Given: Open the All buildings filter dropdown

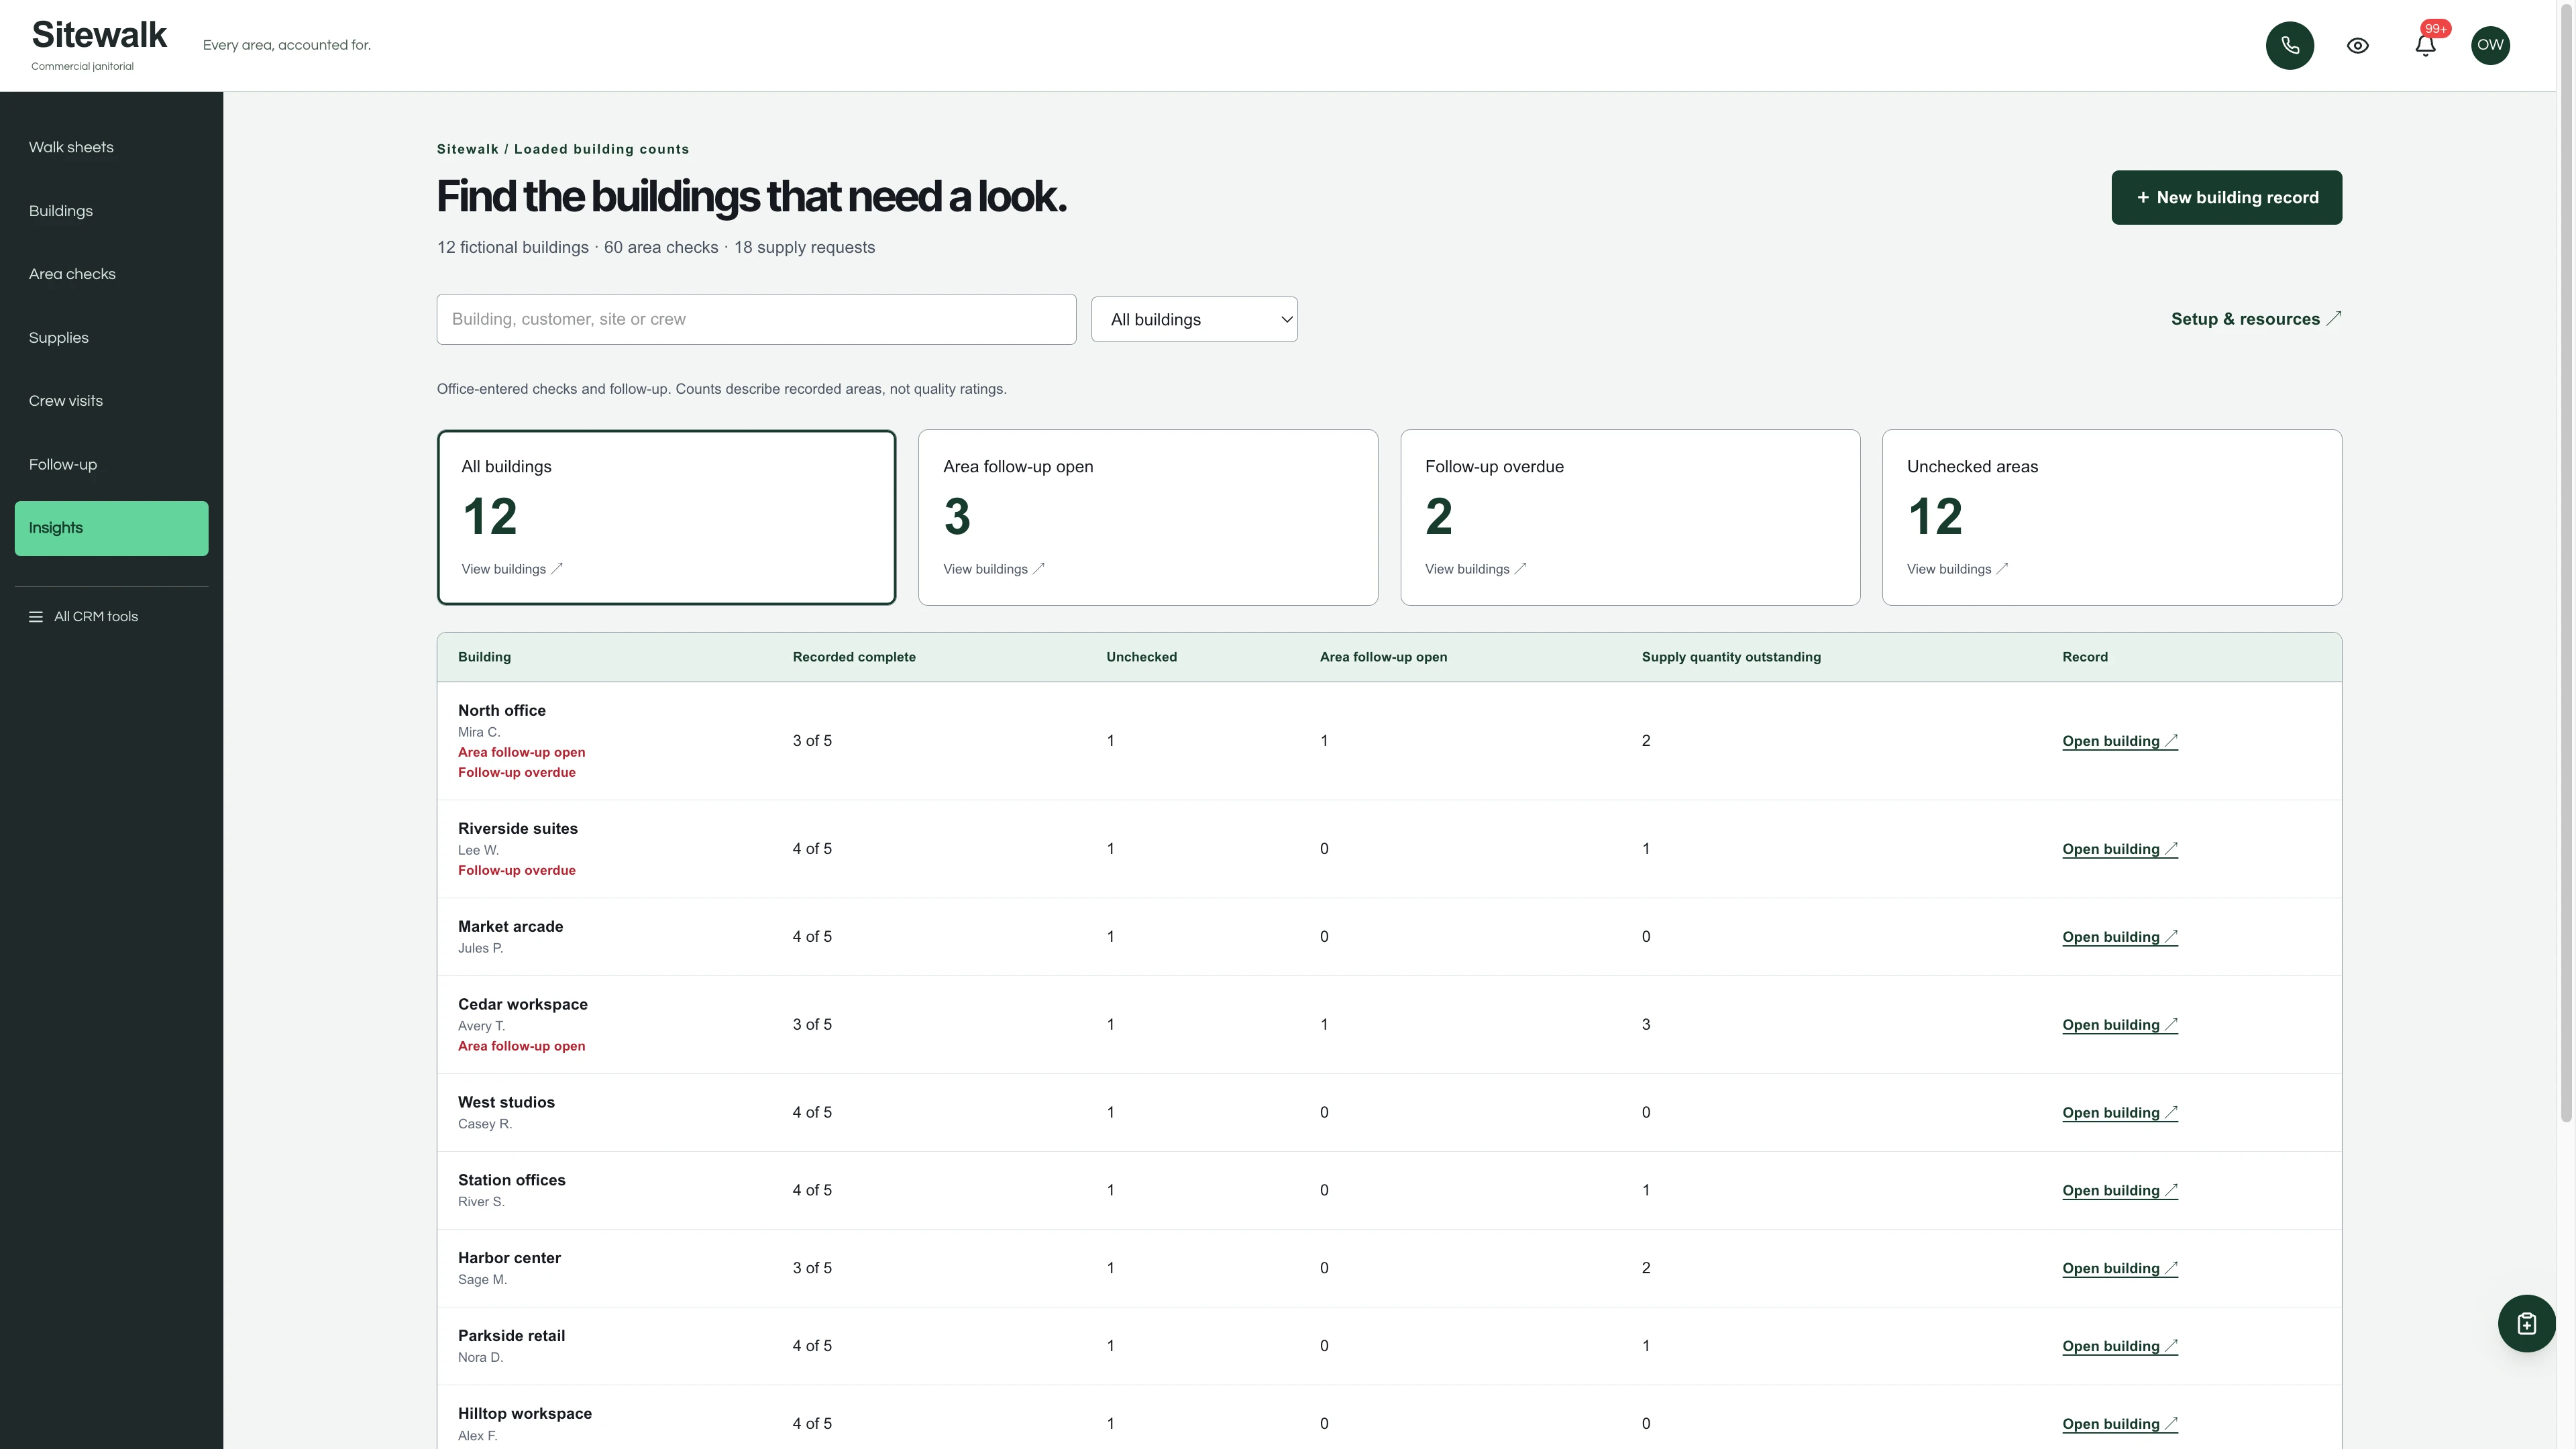Looking at the screenshot, I should coord(1194,319).
